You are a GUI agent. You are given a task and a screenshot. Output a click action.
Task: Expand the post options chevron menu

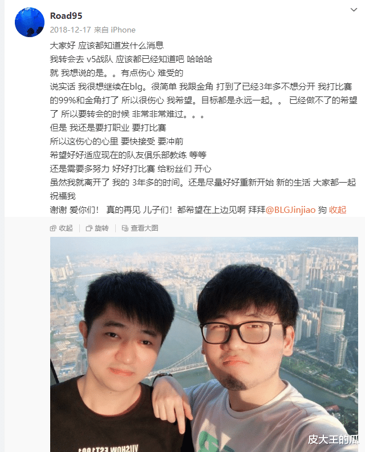(354, 10)
